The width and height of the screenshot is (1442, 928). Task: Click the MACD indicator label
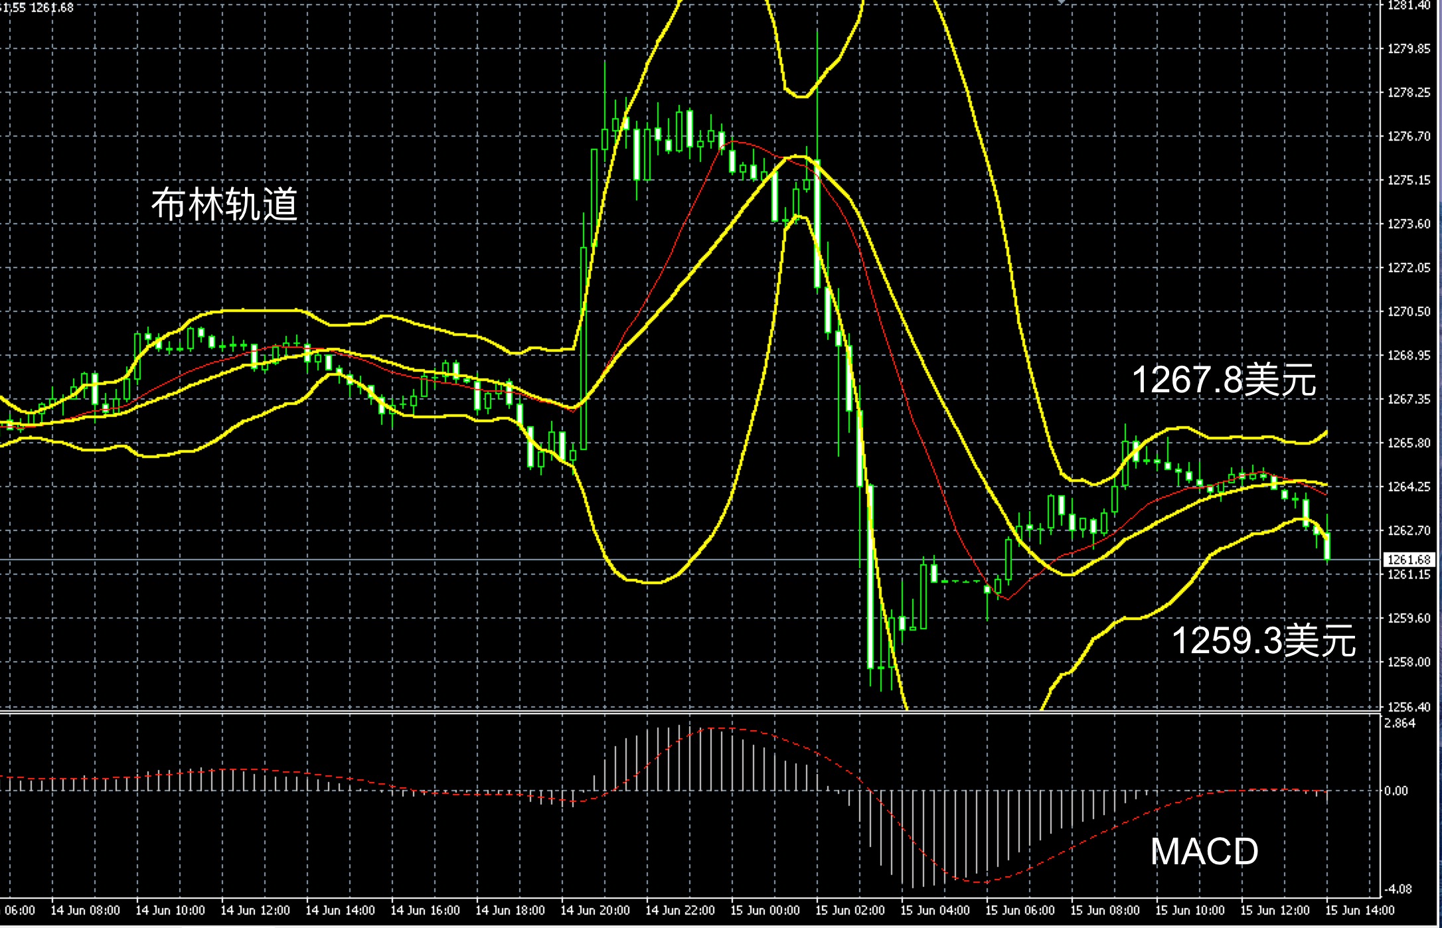click(x=1204, y=851)
